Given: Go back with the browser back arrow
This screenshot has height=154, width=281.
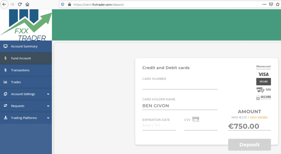Looking at the screenshot, I should point(4,4).
